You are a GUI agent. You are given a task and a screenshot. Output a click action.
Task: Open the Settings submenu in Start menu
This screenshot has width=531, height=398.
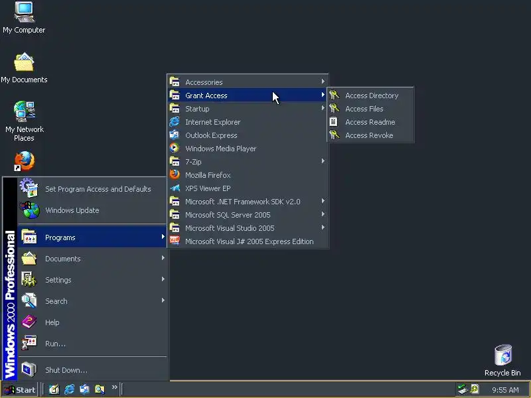(x=92, y=280)
